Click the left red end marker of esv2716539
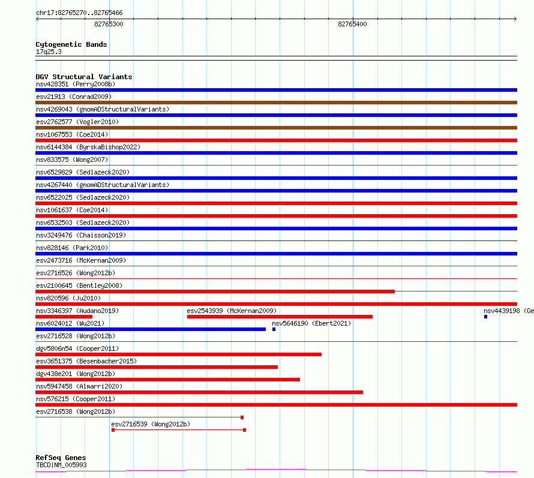 (x=113, y=430)
